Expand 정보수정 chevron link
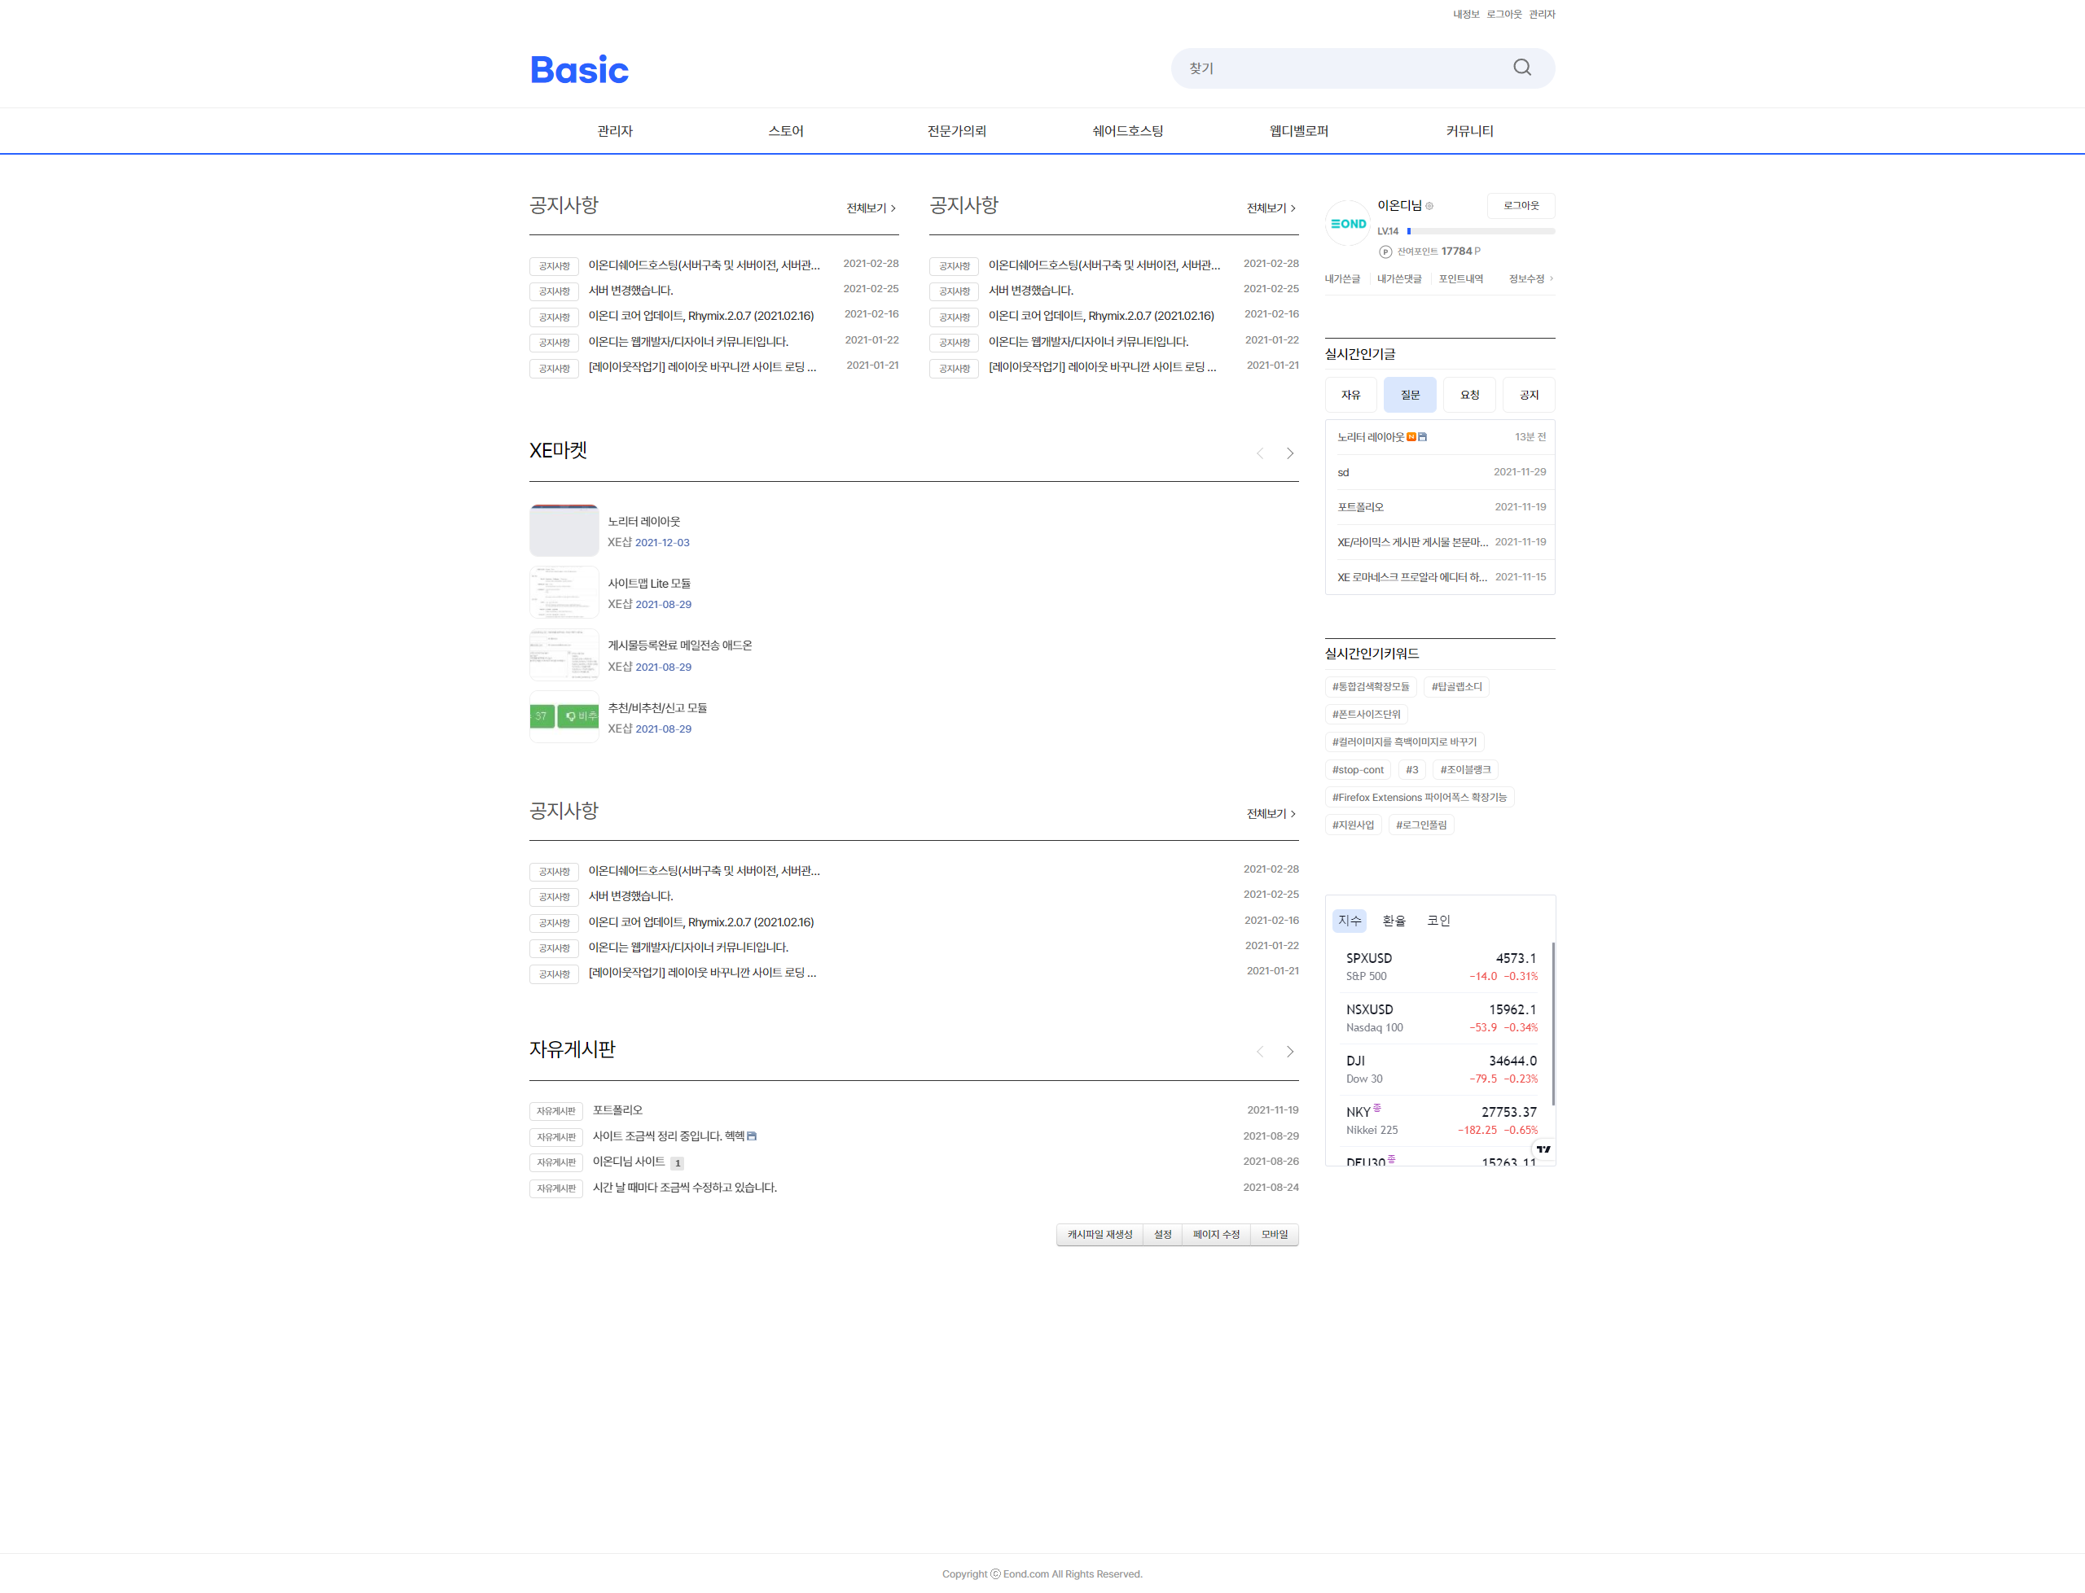This screenshot has width=2085, height=1593. point(1531,278)
